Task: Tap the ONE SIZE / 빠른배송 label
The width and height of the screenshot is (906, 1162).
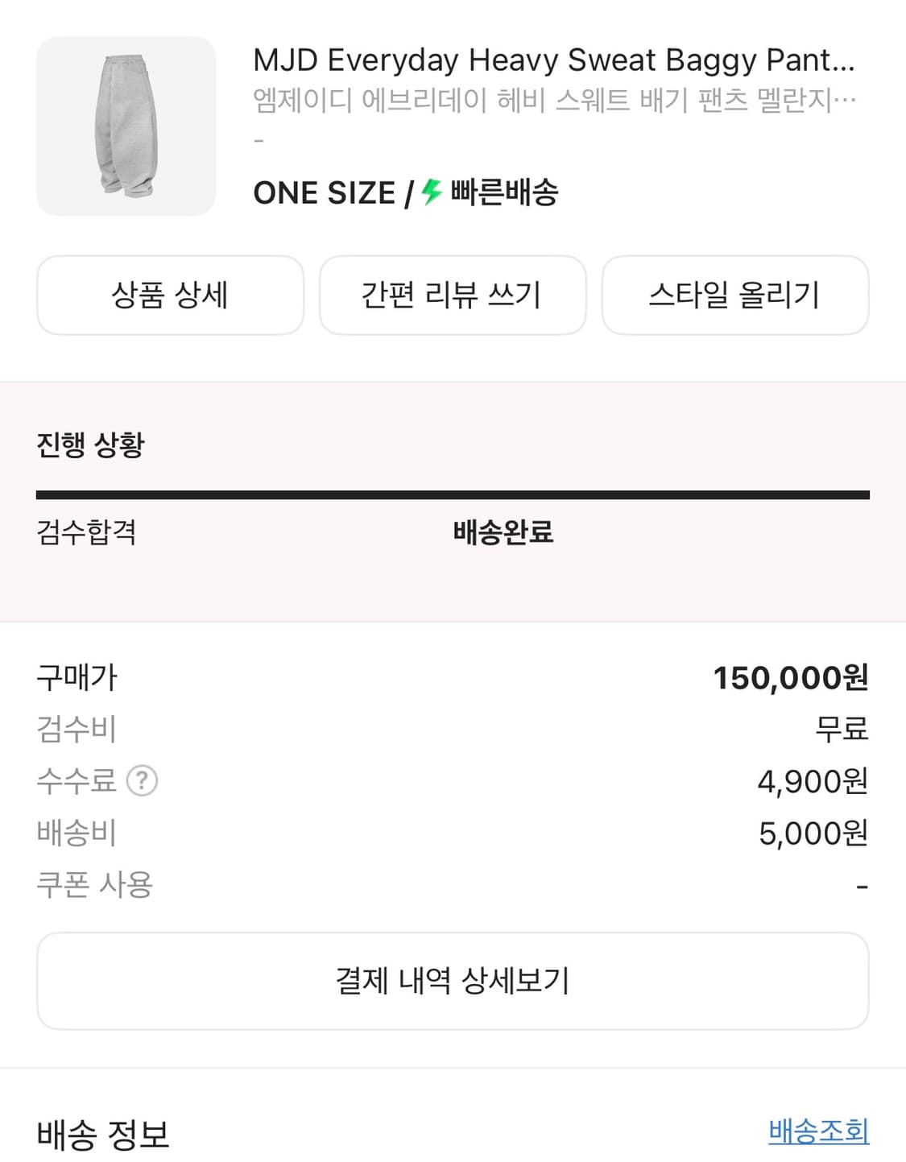Action: pyautogui.click(x=406, y=192)
